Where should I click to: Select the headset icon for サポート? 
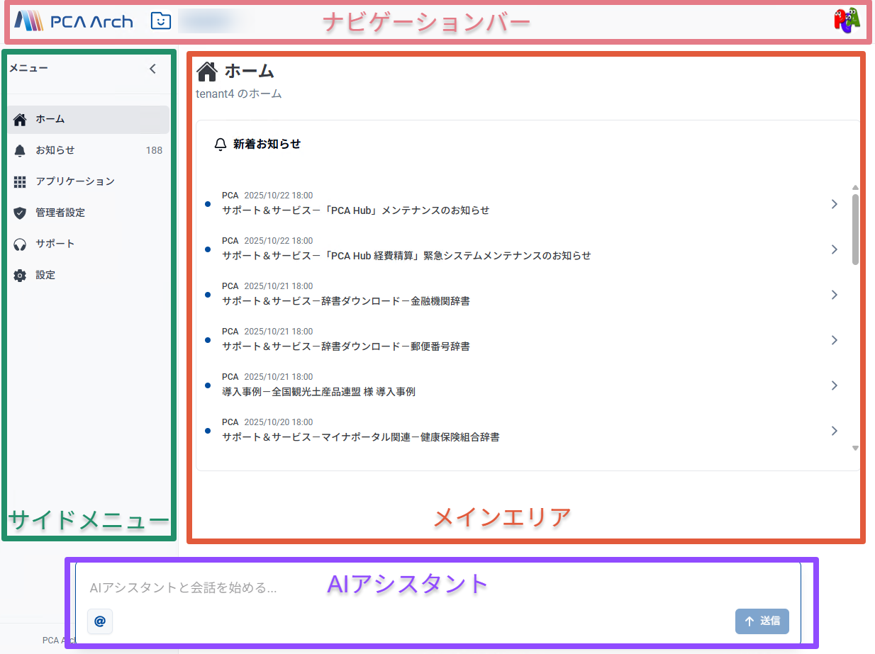19,243
